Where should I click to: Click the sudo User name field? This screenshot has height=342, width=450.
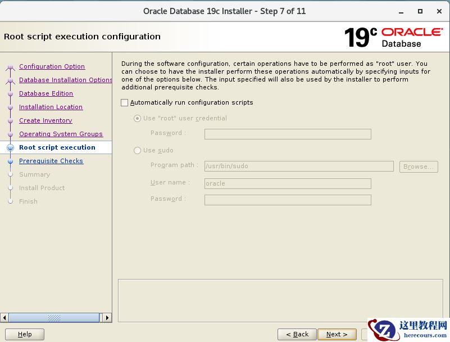[x=288, y=183]
